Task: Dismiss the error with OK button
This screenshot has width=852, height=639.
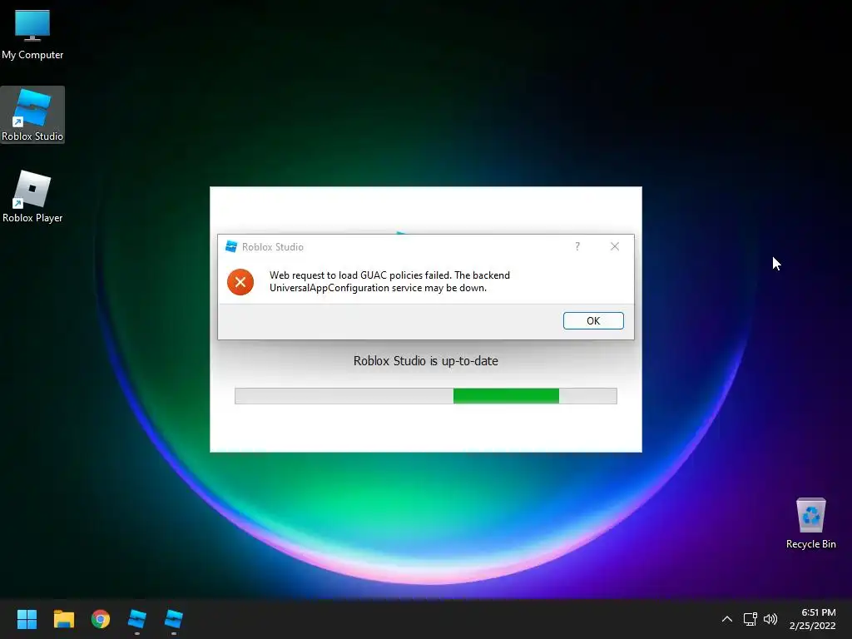Action: (593, 320)
